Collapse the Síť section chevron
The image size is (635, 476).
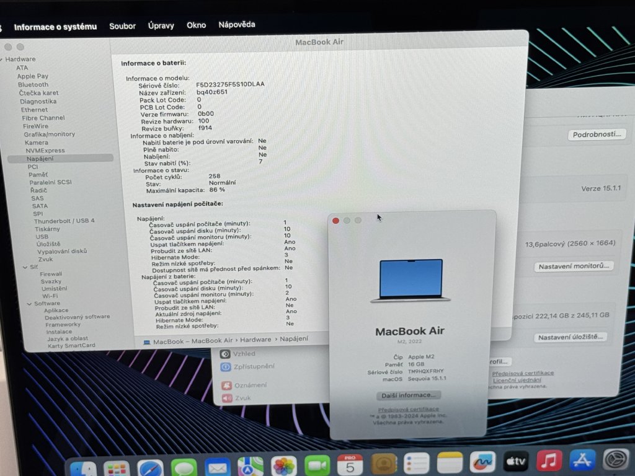pyautogui.click(x=25, y=267)
